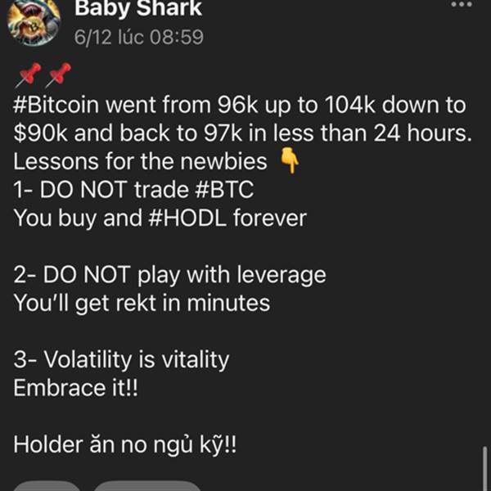This screenshot has width=491, height=491.
Task: Tap the wider right rounded button below the post
Action: point(147,485)
